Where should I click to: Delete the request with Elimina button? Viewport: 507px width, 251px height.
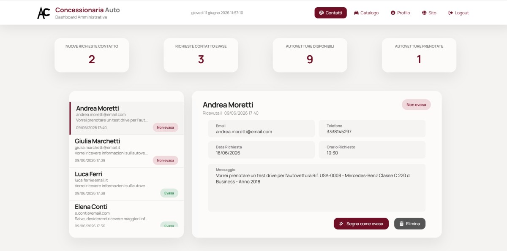410,224
